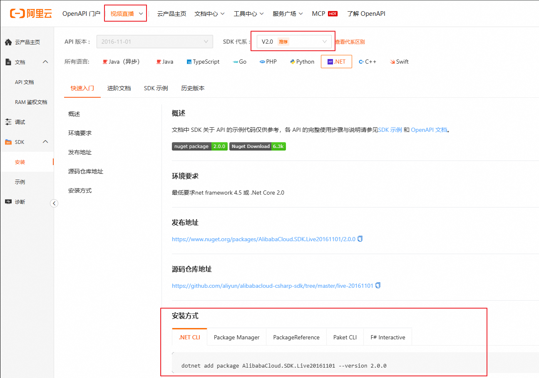Open the OpenAPI 门户 link
Screen dimensions: 539x378
point(81,14)
